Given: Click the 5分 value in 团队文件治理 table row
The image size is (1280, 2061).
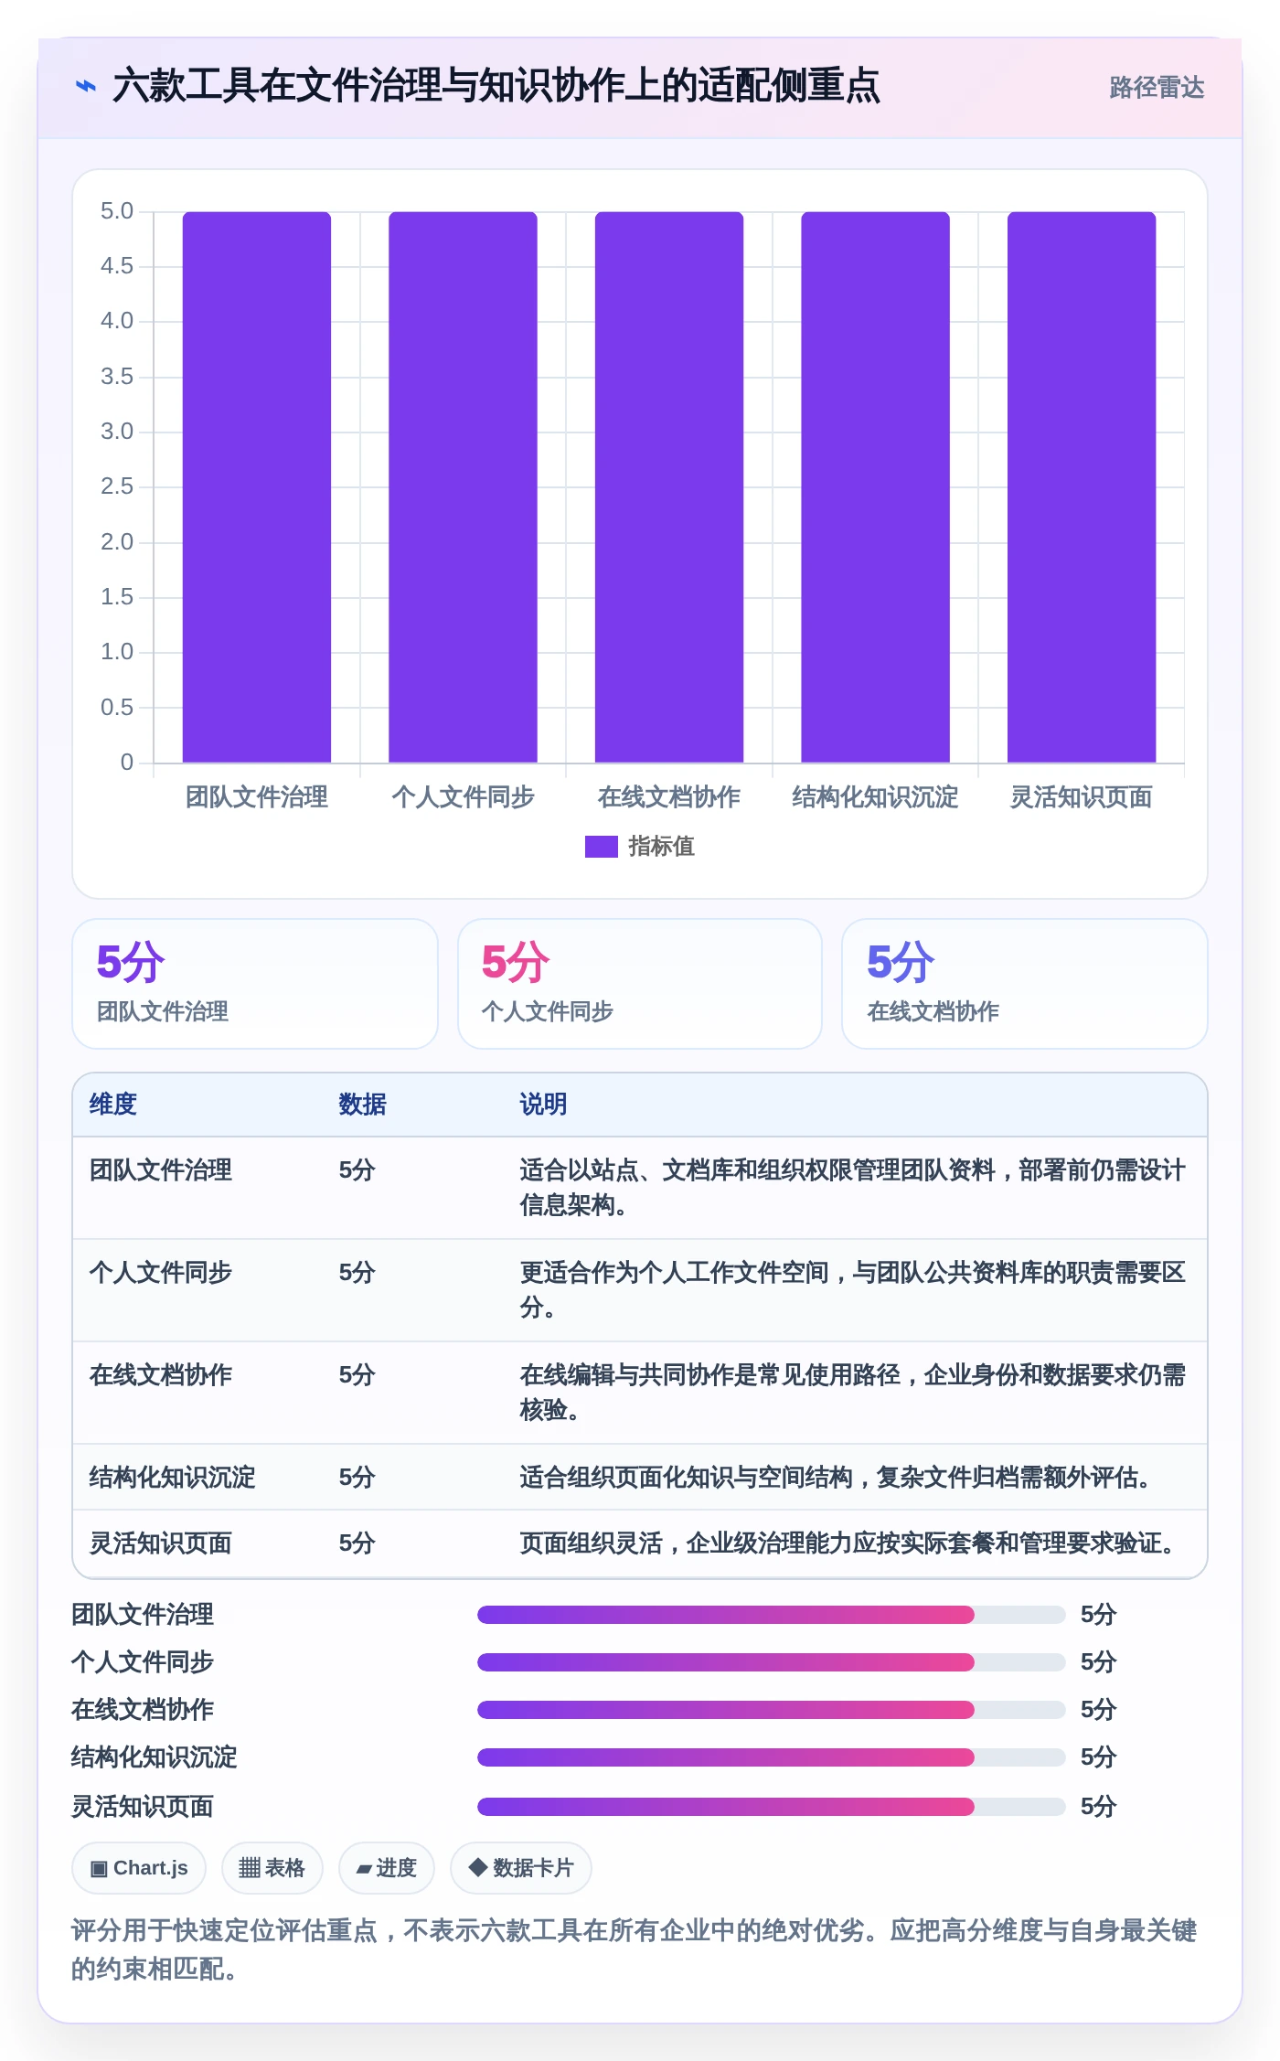Looking at the screenshot, I should click(357, 1170).
